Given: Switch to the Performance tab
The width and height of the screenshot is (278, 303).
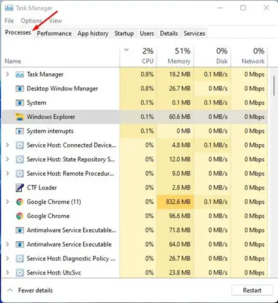Looking at the screenshot, I should (x=54, y=33).
